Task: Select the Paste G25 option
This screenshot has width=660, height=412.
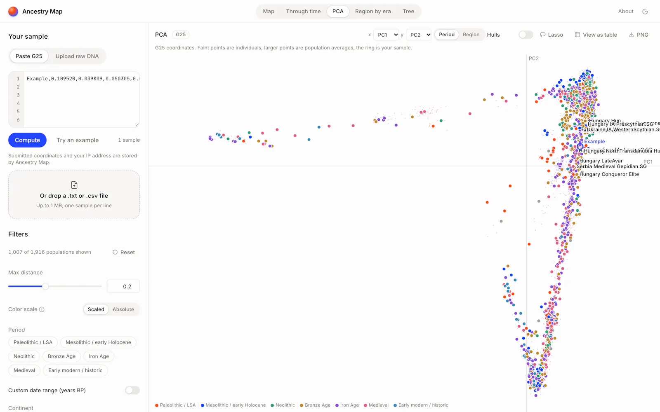Action: [x=29, y=56]
